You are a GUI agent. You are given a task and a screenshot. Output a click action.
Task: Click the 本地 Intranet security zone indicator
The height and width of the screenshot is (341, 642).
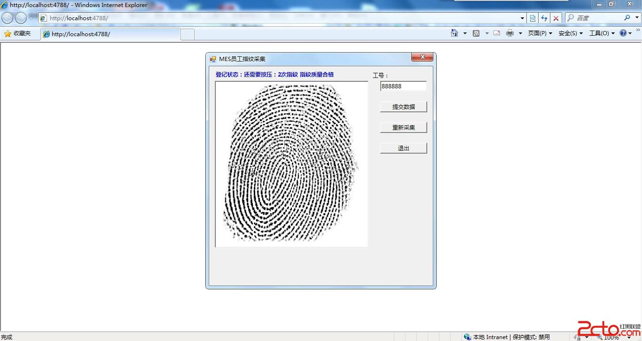[x=507, y=337]
